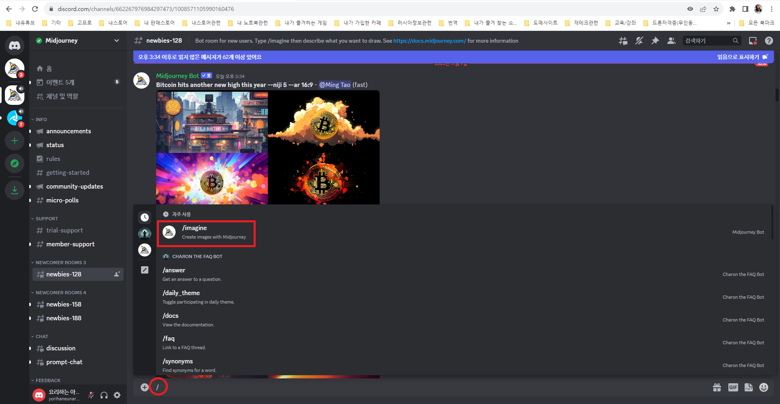The image size is (780, 404).
Task: Select the /faq command
Action: point(463,343)
